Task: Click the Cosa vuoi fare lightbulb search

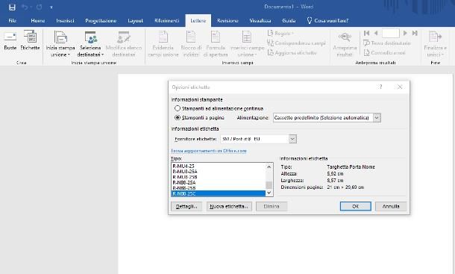Action: click(327, 21)
